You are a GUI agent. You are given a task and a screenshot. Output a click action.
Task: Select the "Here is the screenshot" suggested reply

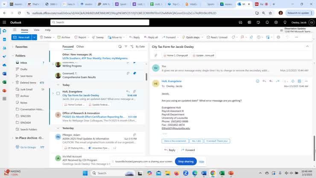click(175, 141)
